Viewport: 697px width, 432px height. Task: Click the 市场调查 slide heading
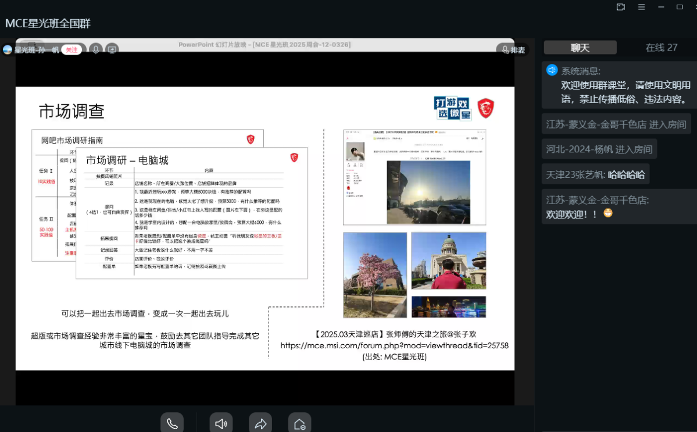coord(72,111)
